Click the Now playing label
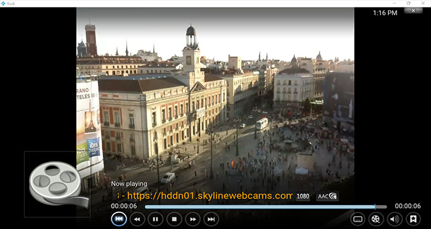431x229 pixels. tap(129, 184)
